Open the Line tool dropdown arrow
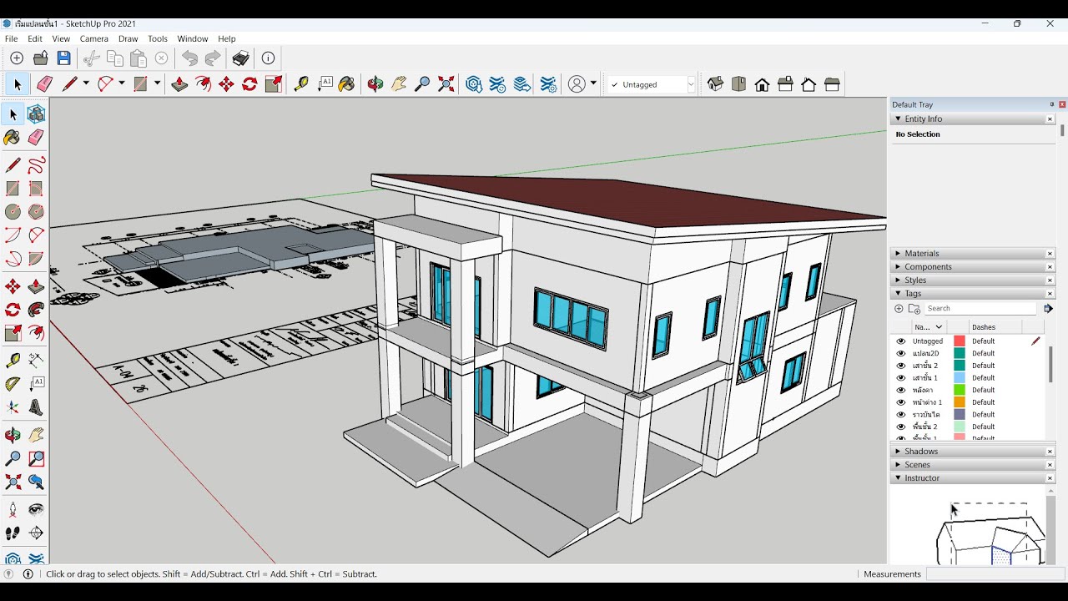Screen dimensions: 1068x601 (x=86, y=84)
